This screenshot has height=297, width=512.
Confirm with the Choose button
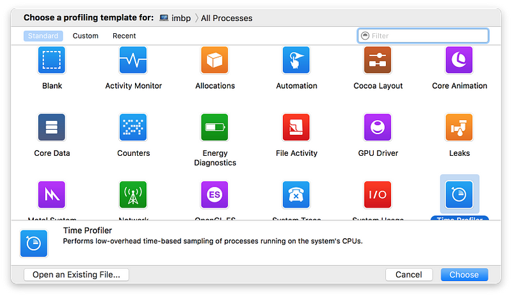465,275
